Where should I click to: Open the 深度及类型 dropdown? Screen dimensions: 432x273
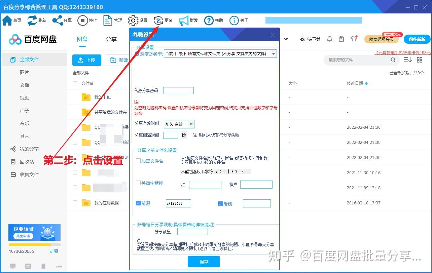coord(220,54)
